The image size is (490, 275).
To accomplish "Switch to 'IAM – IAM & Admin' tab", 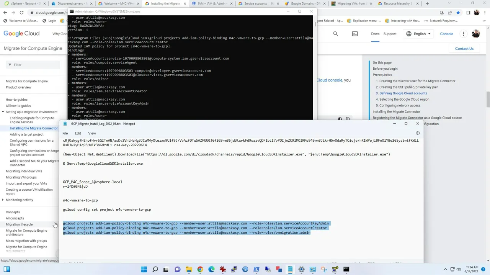I will coord(211,3).
